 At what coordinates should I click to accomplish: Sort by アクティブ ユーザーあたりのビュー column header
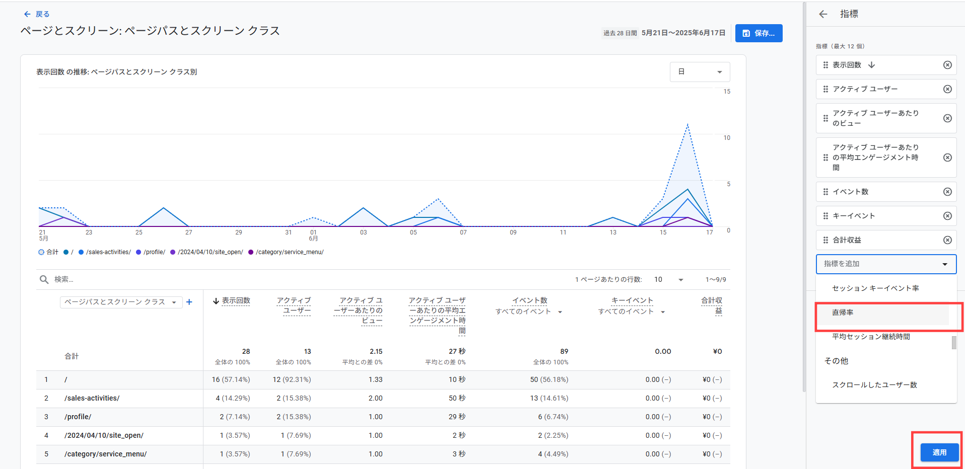point(358,310)
